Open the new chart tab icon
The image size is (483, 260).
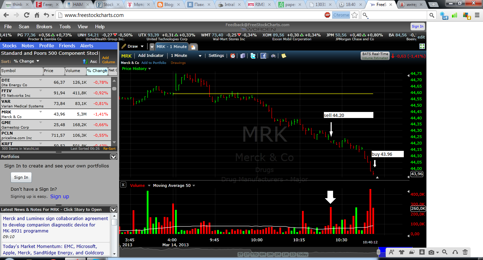point(193,47)
